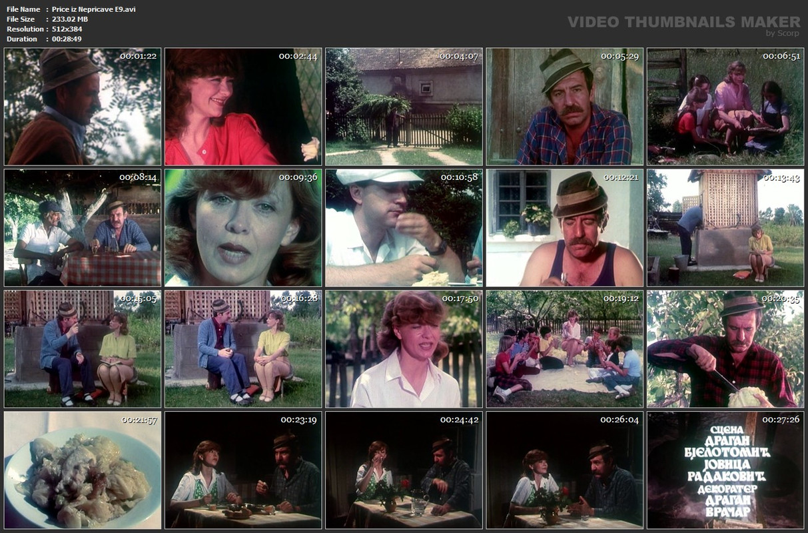Click the resolution value '512x384'
808x533 pixels.
[67, 29]
